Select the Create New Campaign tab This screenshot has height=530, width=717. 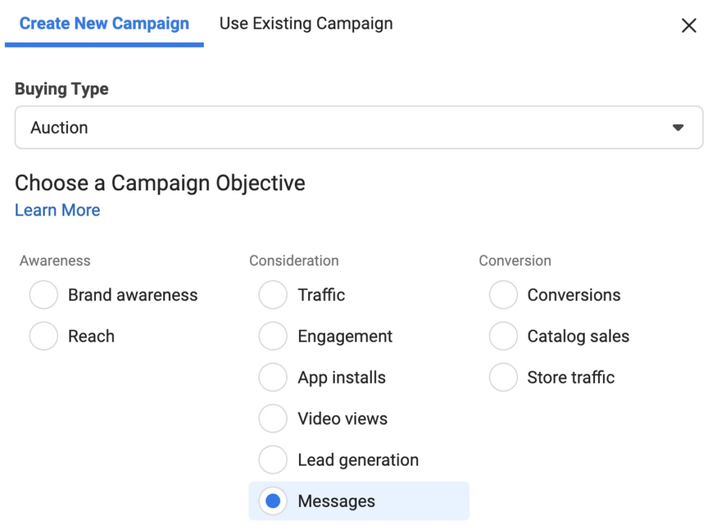pos(103,23)
